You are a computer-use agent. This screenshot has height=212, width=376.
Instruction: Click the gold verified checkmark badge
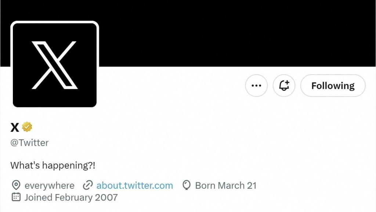point(27,127)
